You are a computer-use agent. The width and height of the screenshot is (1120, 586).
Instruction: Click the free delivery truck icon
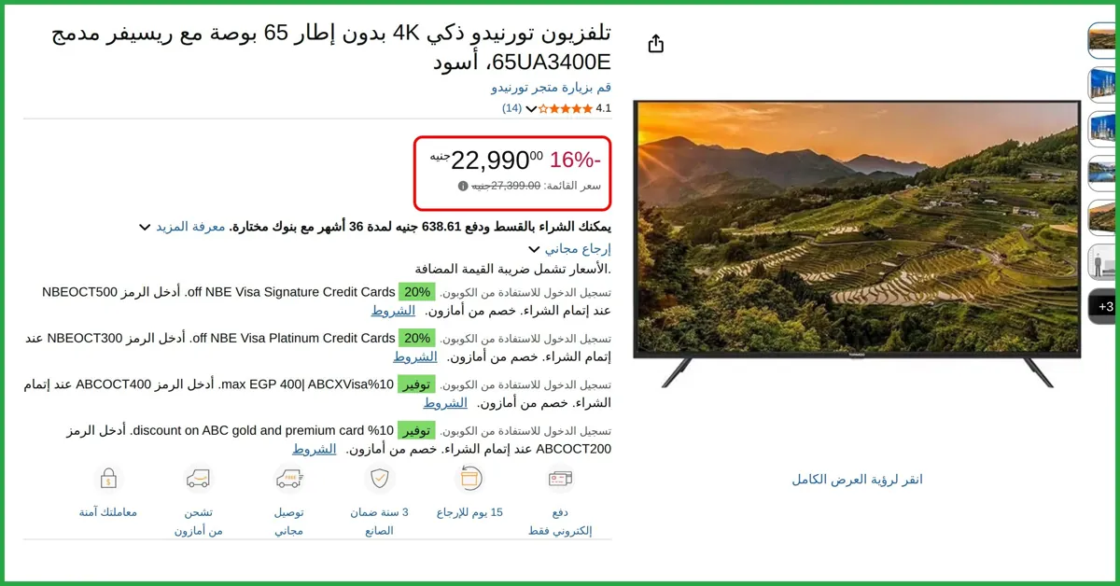click(x=288, y=479)
